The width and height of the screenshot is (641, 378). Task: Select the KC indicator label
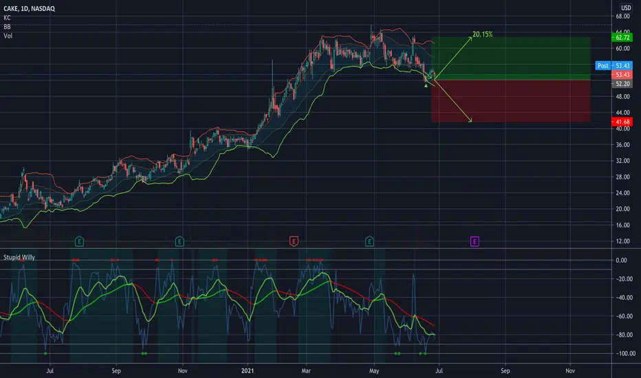pyautogui.click(x=7, y=18)
